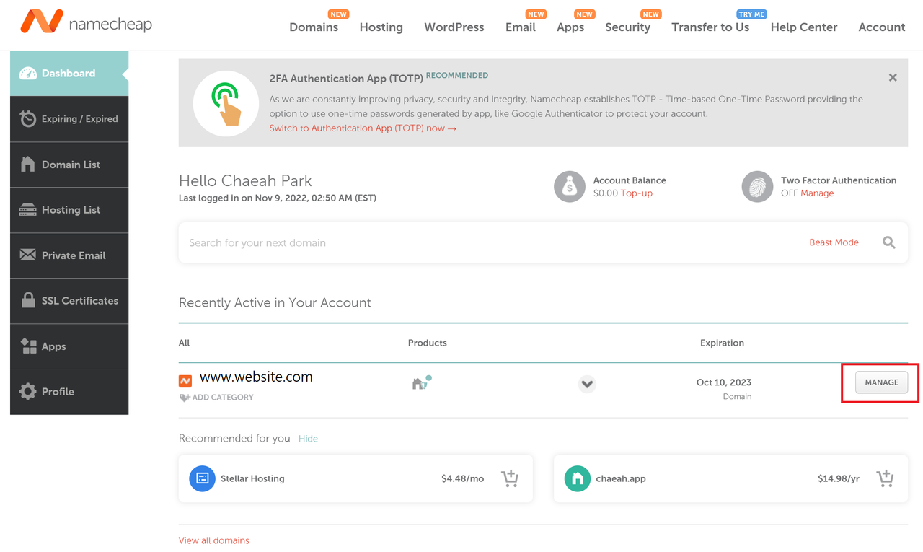Click Switch to Authentication App (TOTP) now link

click(363, 128)
